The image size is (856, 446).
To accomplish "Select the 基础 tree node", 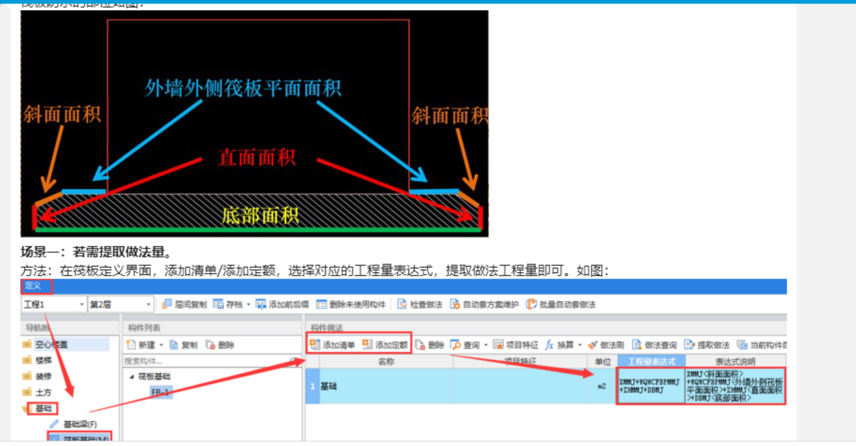I will tap(43, 409).
